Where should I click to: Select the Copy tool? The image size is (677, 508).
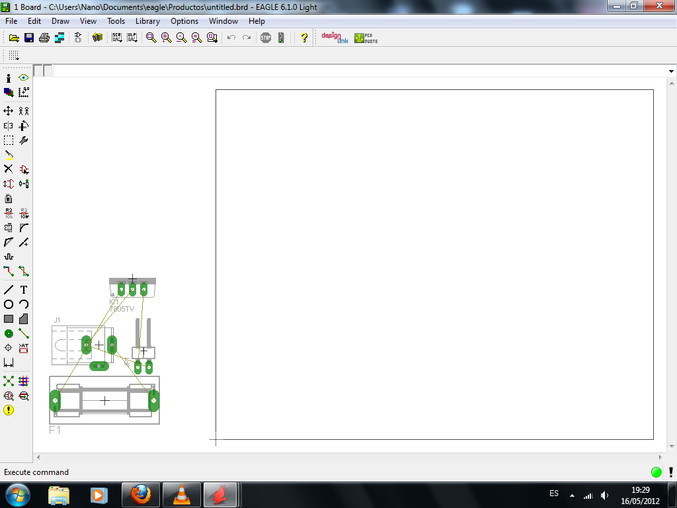click(24, 111)
